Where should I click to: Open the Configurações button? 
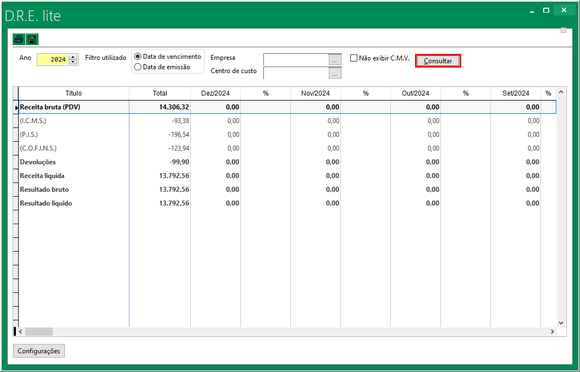click(x=39, y=351)
